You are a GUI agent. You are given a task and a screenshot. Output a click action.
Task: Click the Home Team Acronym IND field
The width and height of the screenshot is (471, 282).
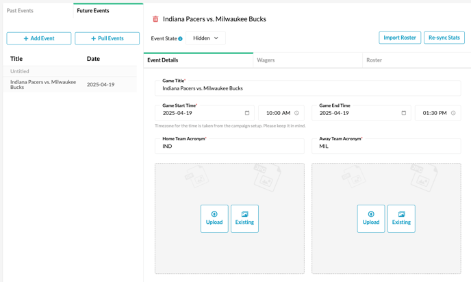229,146
